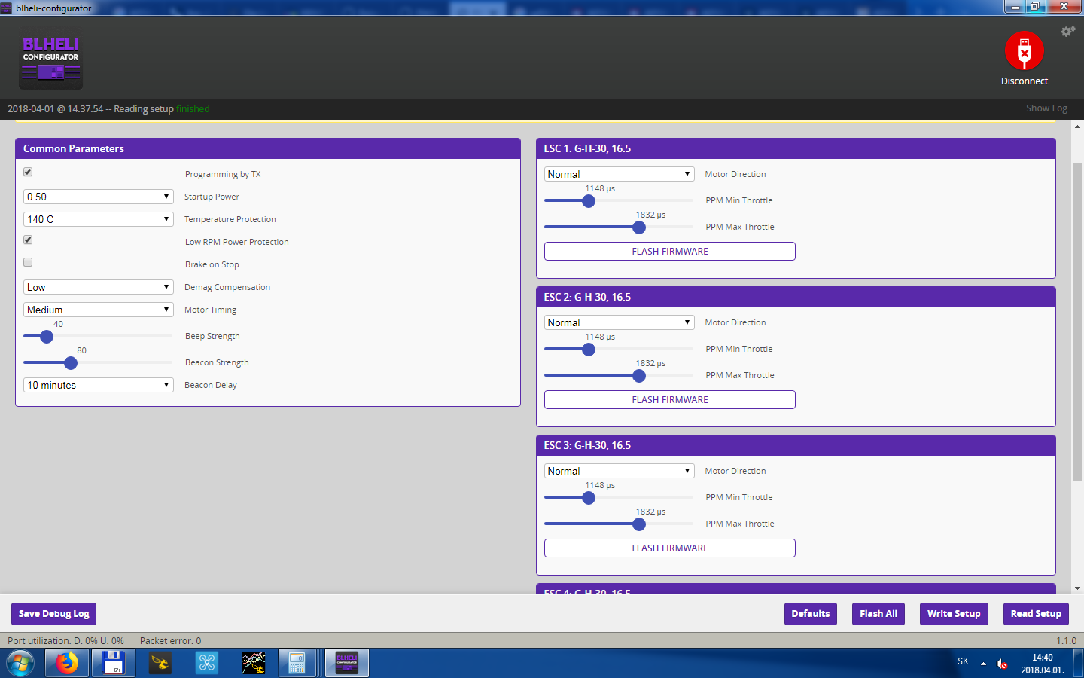Click ESC 1 PPM Min Throttle slider handle

(589, 201)
